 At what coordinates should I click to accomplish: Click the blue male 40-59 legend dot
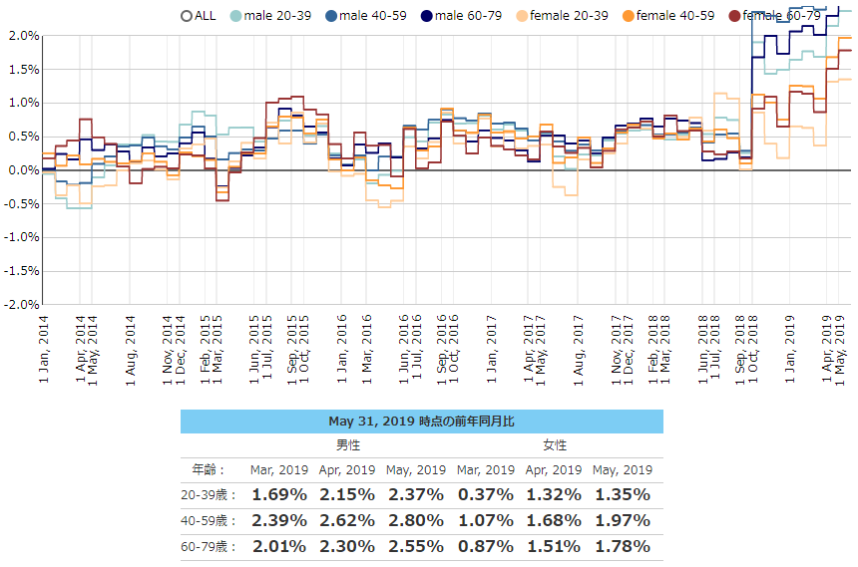tap(331, 15)
